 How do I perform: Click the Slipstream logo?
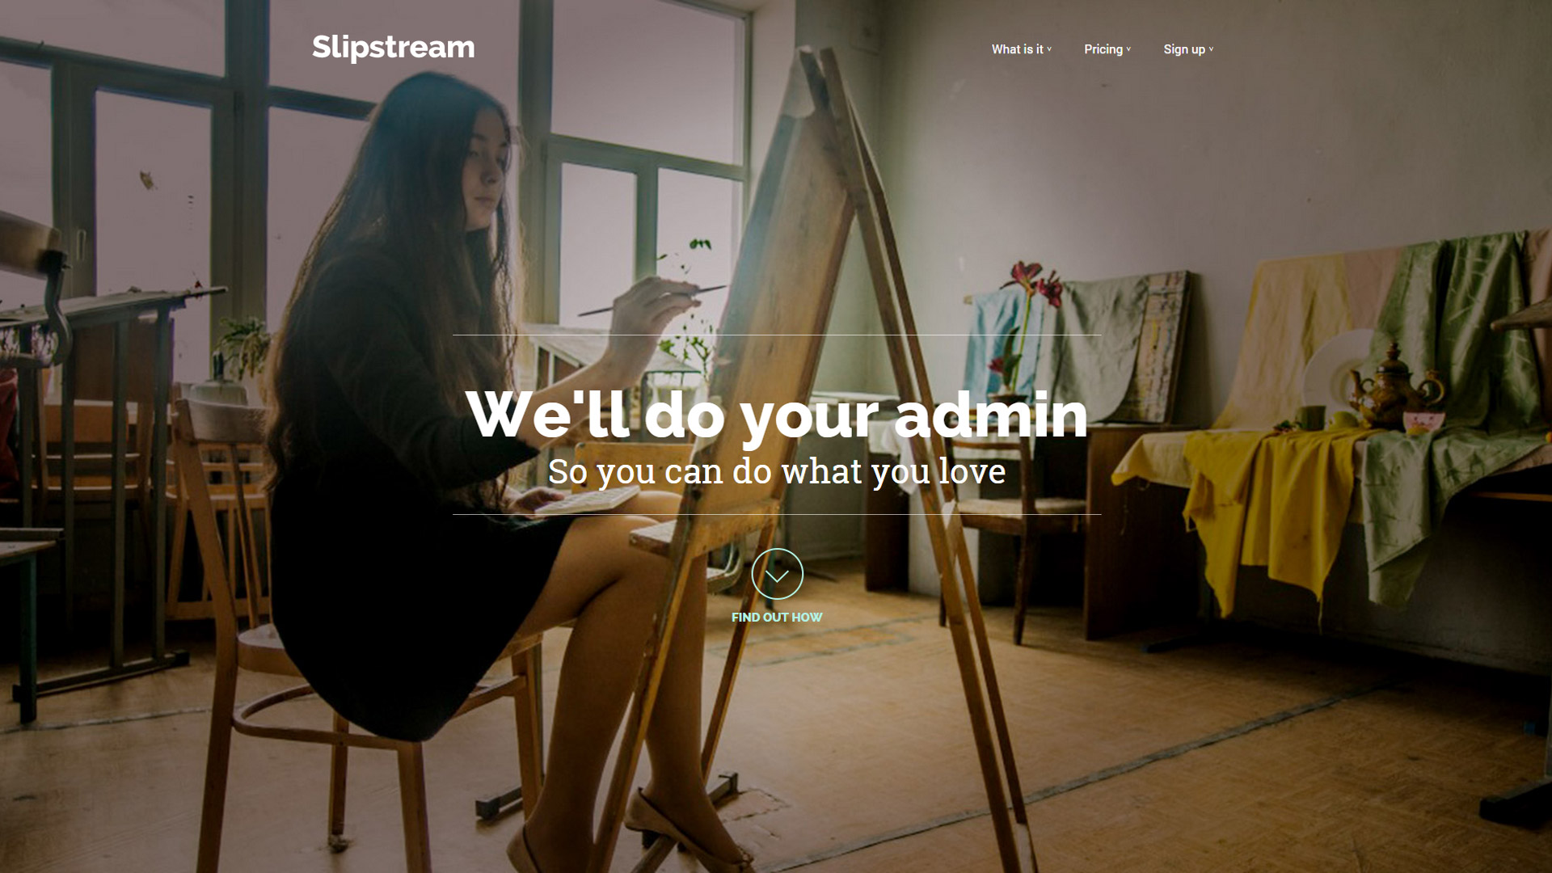(x=393, y=48)
